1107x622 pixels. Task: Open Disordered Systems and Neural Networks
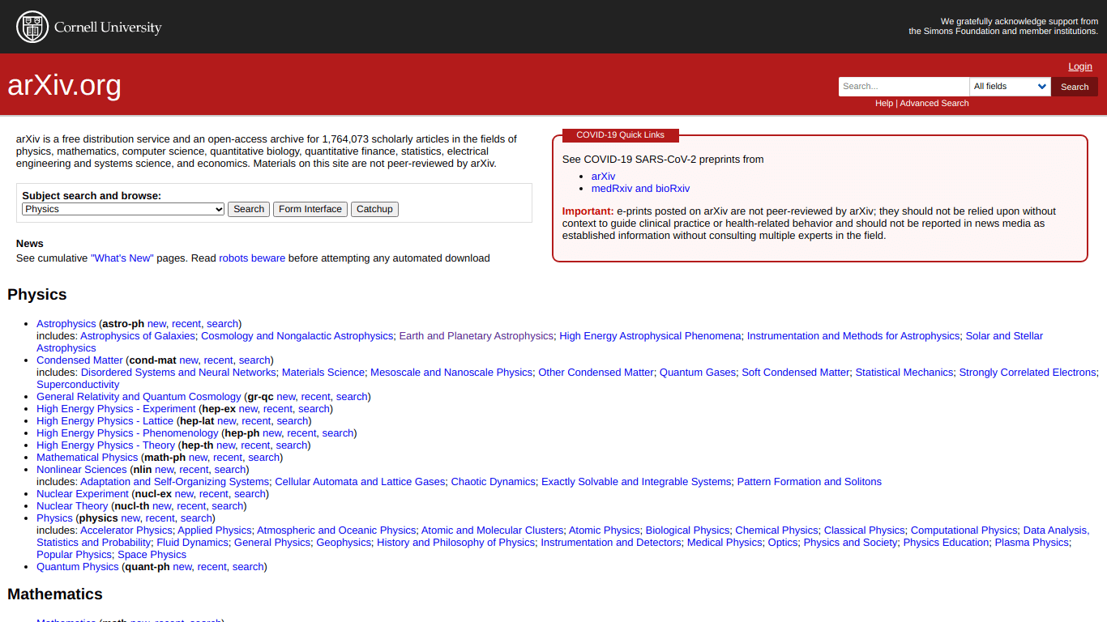pos(178,373)
